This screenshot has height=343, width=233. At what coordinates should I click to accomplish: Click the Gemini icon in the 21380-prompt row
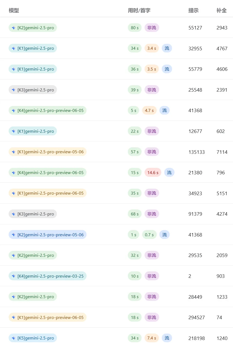tap(13, 172)
